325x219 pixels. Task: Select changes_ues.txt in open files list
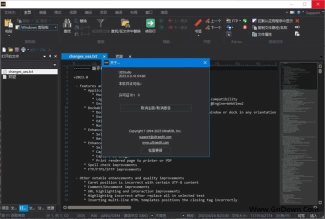pos(20,72)
